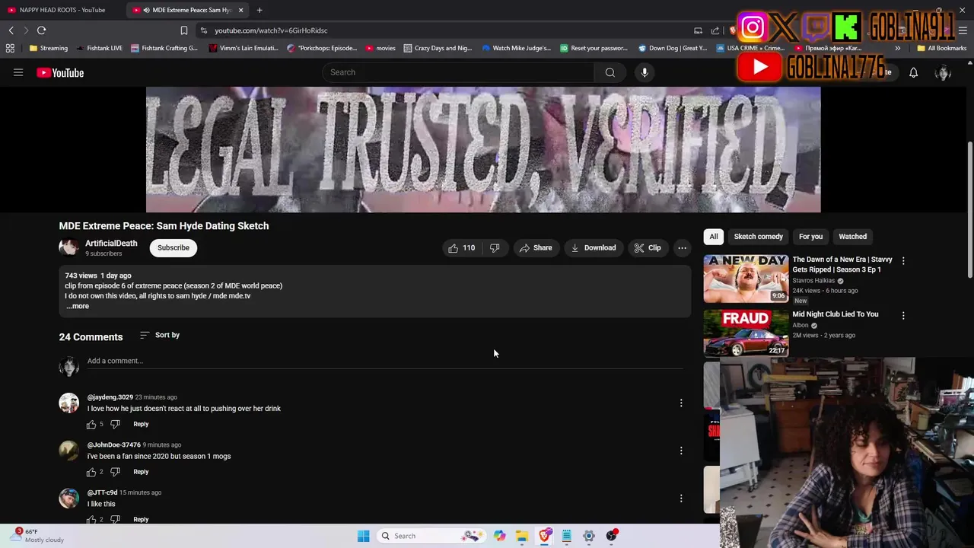The height and width of the screenshot is (548, 974).
Task: Open Notepad from the taskbar
Action: click(566, 536)
